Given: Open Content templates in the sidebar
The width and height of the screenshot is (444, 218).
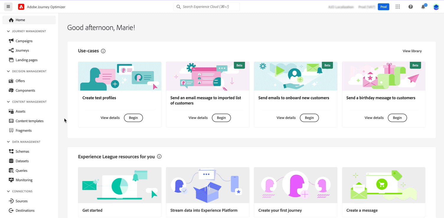Looking at the screenshot, I should (29, 121).
